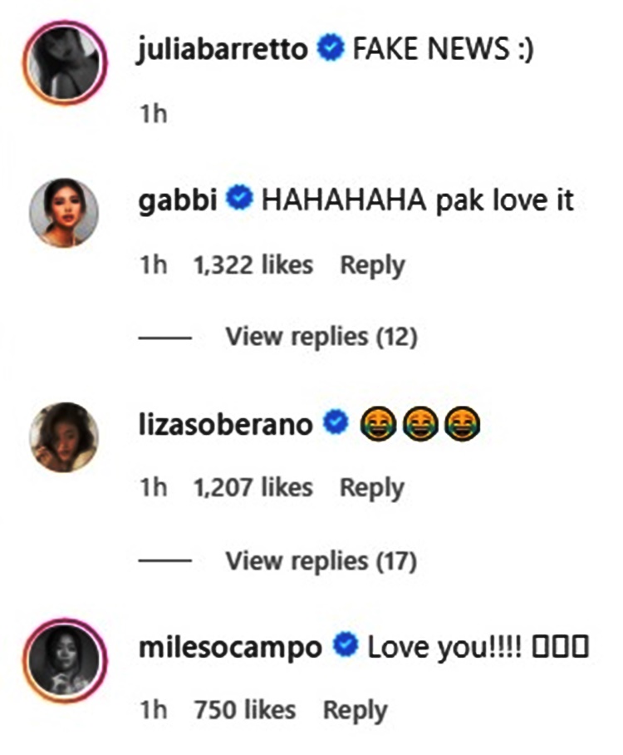
Task: Open gabbi's profile avatar
Action: pos(64,213)
